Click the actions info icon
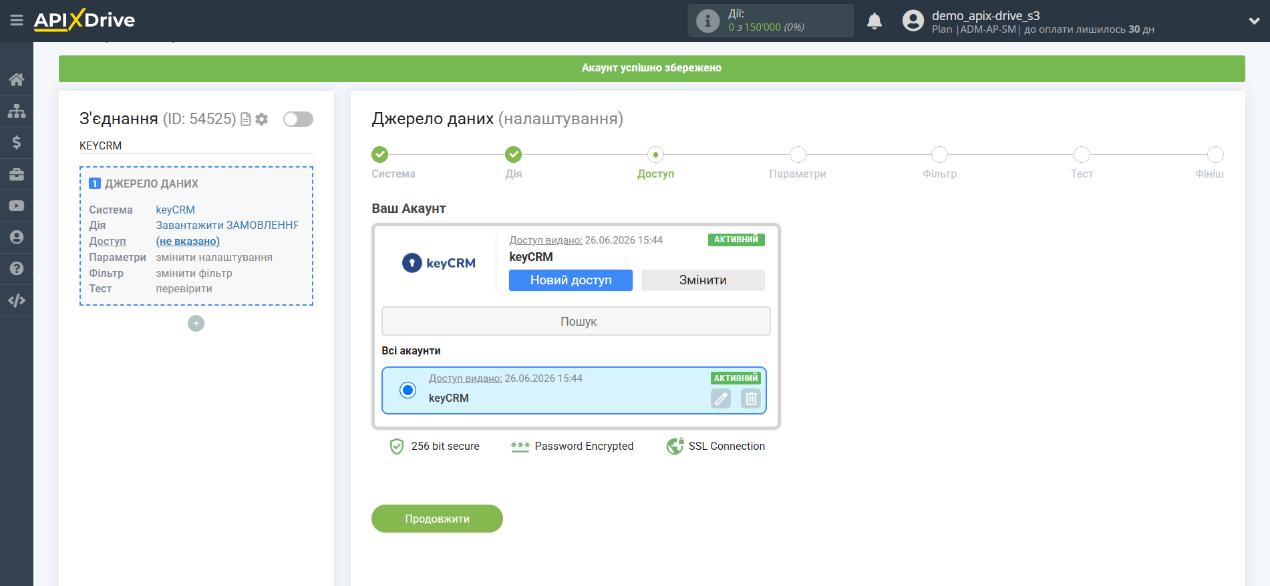Screen dimensions: 1270x586 pos(707,21)
